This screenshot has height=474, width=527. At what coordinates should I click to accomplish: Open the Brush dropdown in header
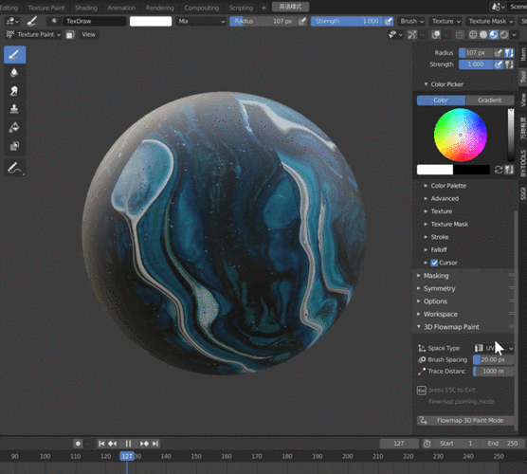click(x=411, y=21)
